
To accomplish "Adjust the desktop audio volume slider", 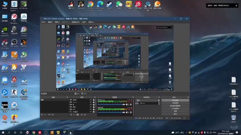I will tap(111, 112).
